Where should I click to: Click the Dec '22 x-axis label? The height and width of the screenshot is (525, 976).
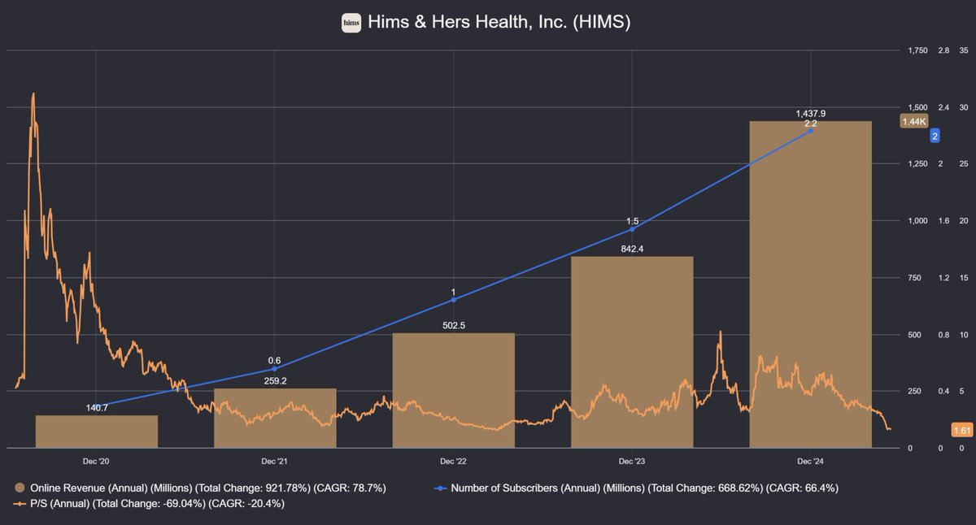pyautogui.click(x=454, y=462)
